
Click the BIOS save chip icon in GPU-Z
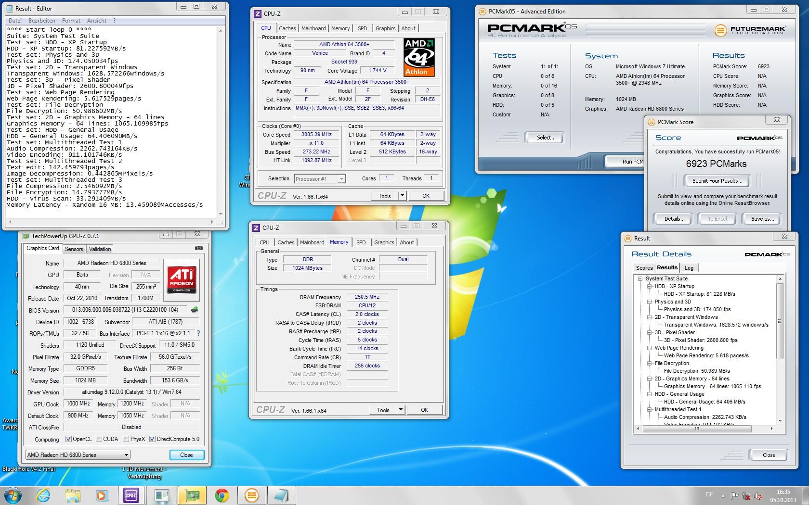tap(195, 310)
